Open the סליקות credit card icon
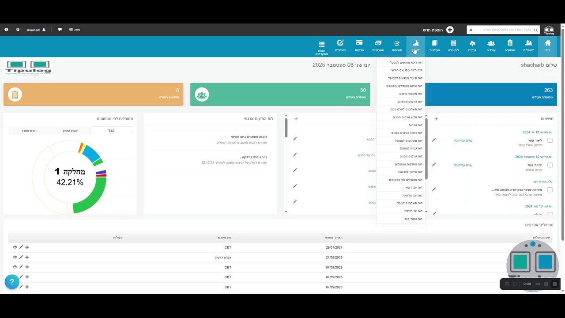Screen dimensions: 565x318 (x=359, y=46)
